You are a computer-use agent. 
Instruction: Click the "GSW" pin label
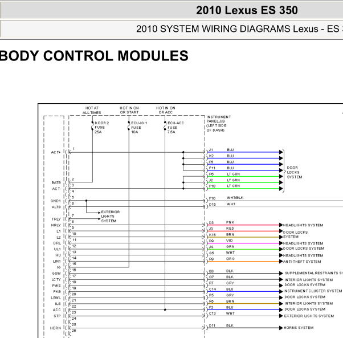(56, 274)
